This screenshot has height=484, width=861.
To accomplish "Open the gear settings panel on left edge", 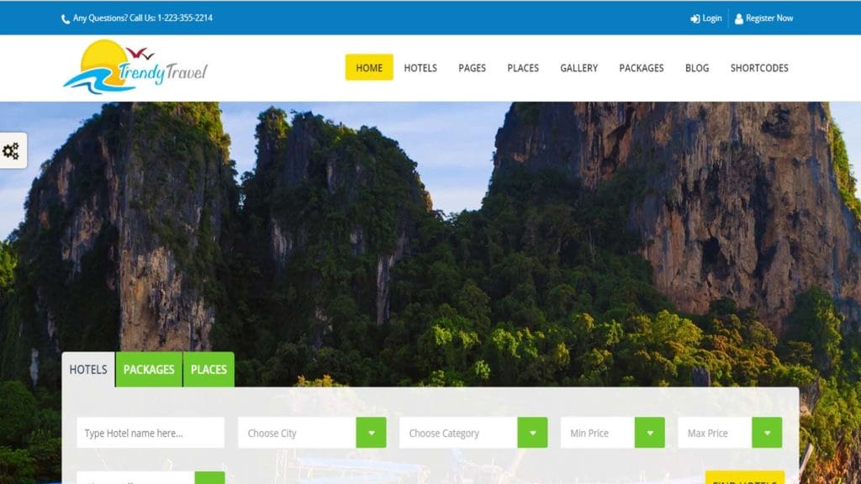I will point(12,151).
